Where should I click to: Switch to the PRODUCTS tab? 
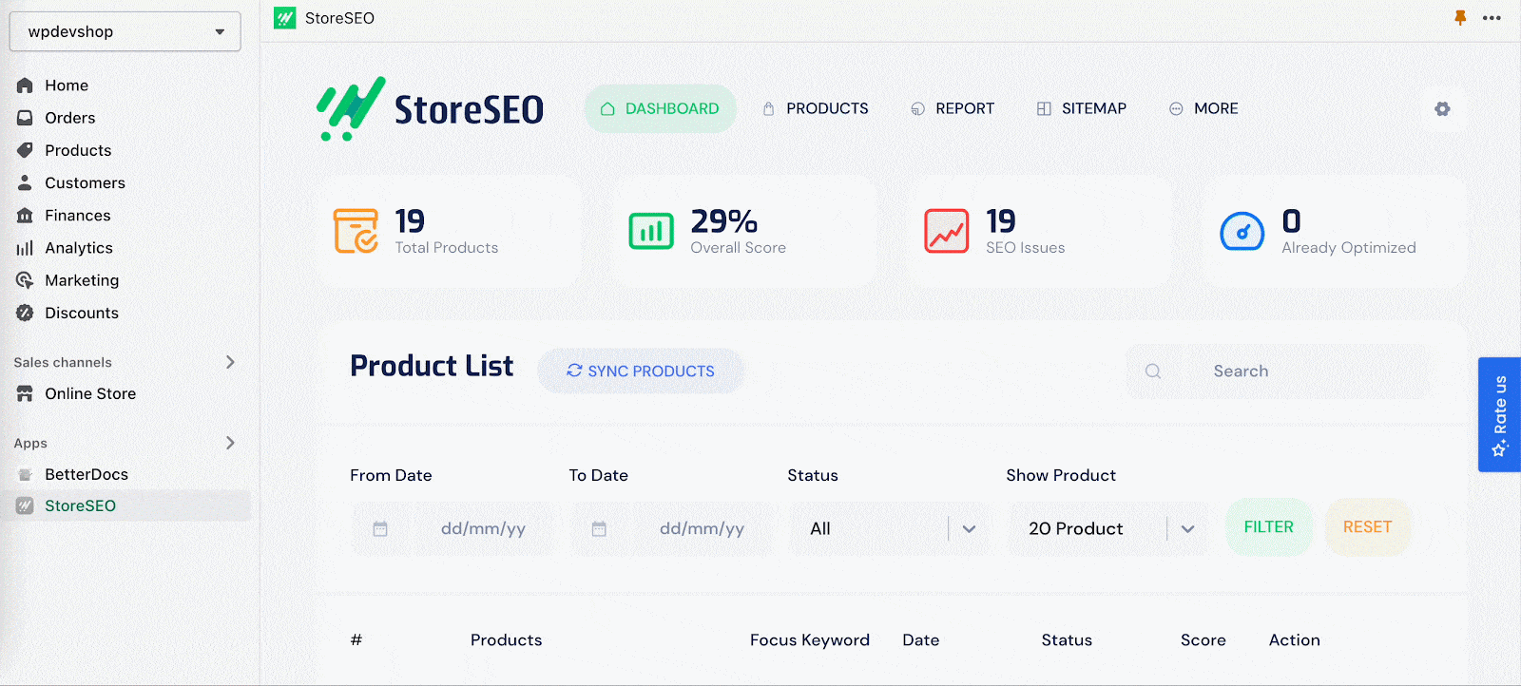816,108
